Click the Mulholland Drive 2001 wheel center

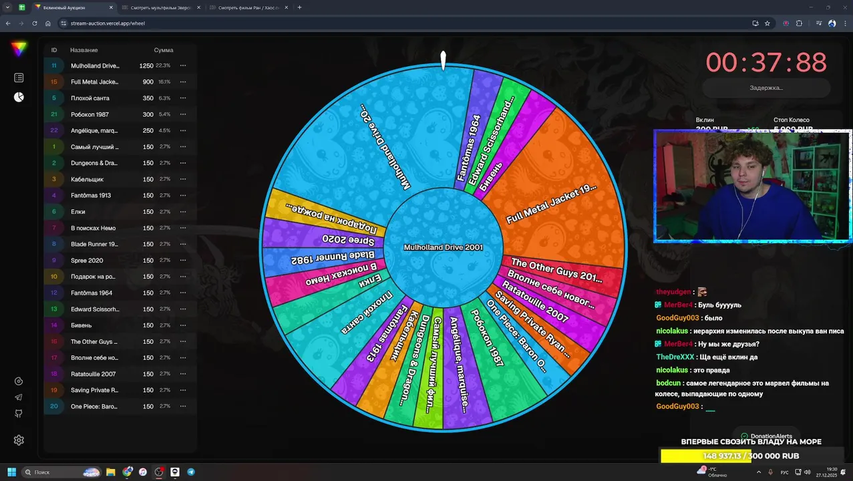click(x=443, y=247)
